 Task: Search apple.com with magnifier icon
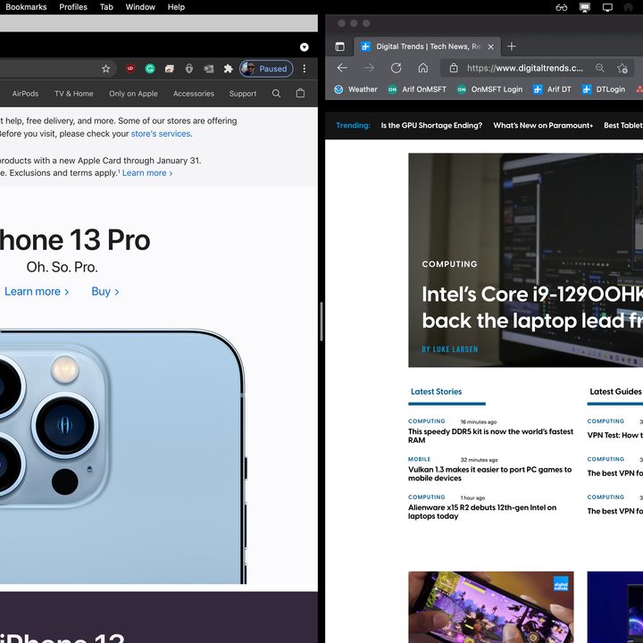coord(276,94)
